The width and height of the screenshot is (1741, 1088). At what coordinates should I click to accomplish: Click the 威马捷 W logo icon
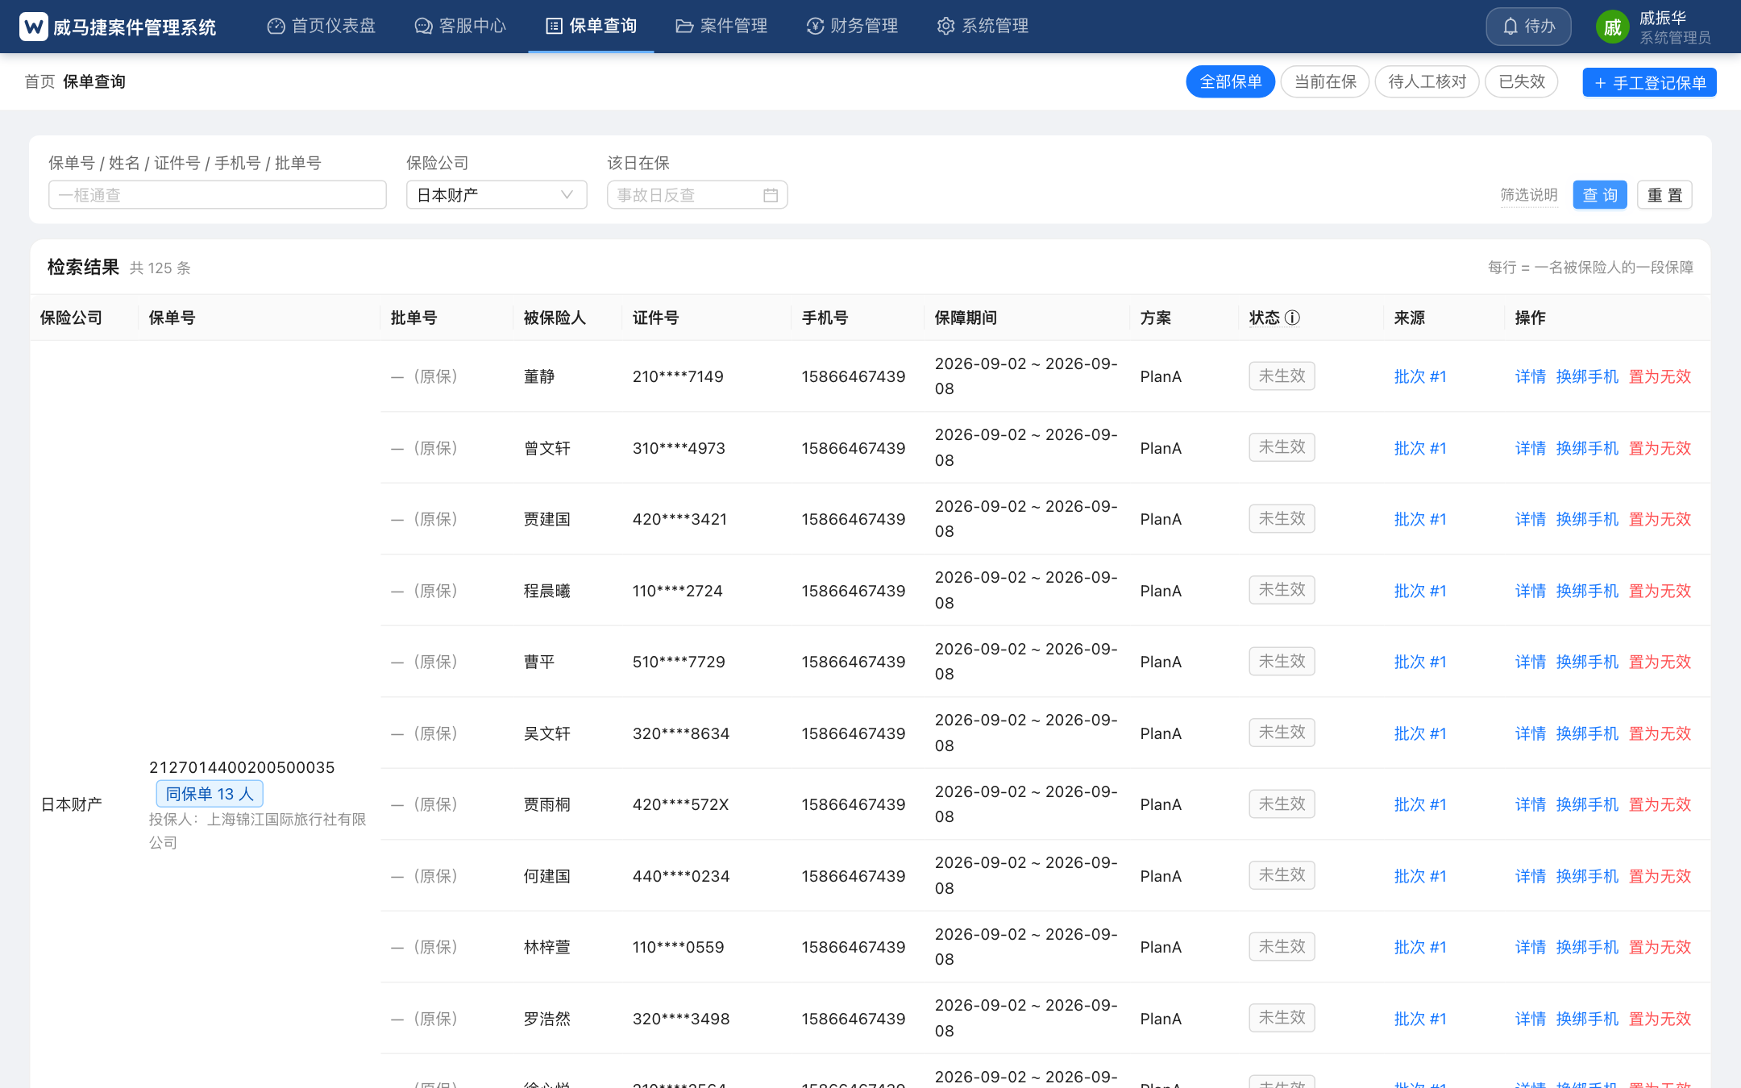click(x=33, y=27)
